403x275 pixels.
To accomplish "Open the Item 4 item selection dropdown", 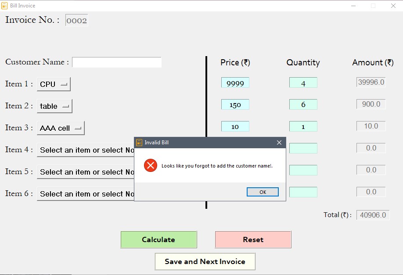I will 86,150.
